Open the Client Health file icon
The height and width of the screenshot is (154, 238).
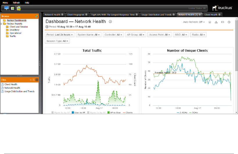pyautogui.click(x=2, y=84)
